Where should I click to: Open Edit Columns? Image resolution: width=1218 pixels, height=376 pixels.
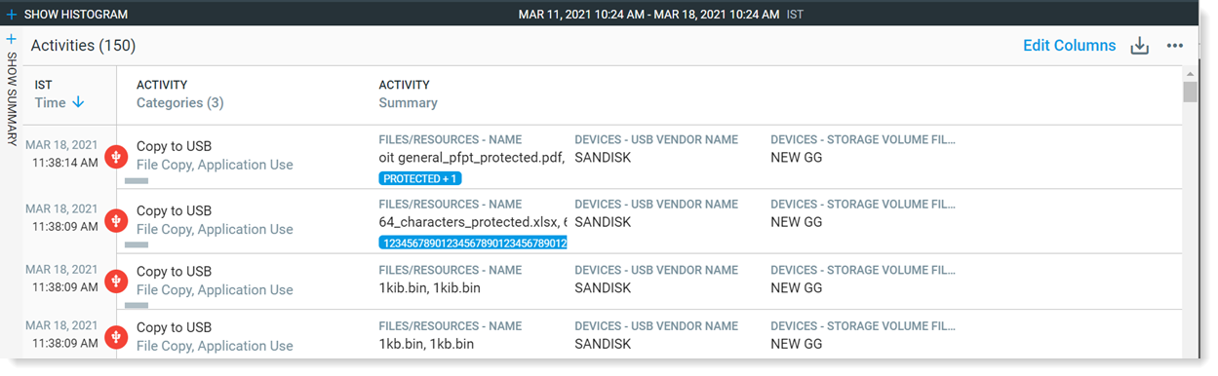point(1069,45)
